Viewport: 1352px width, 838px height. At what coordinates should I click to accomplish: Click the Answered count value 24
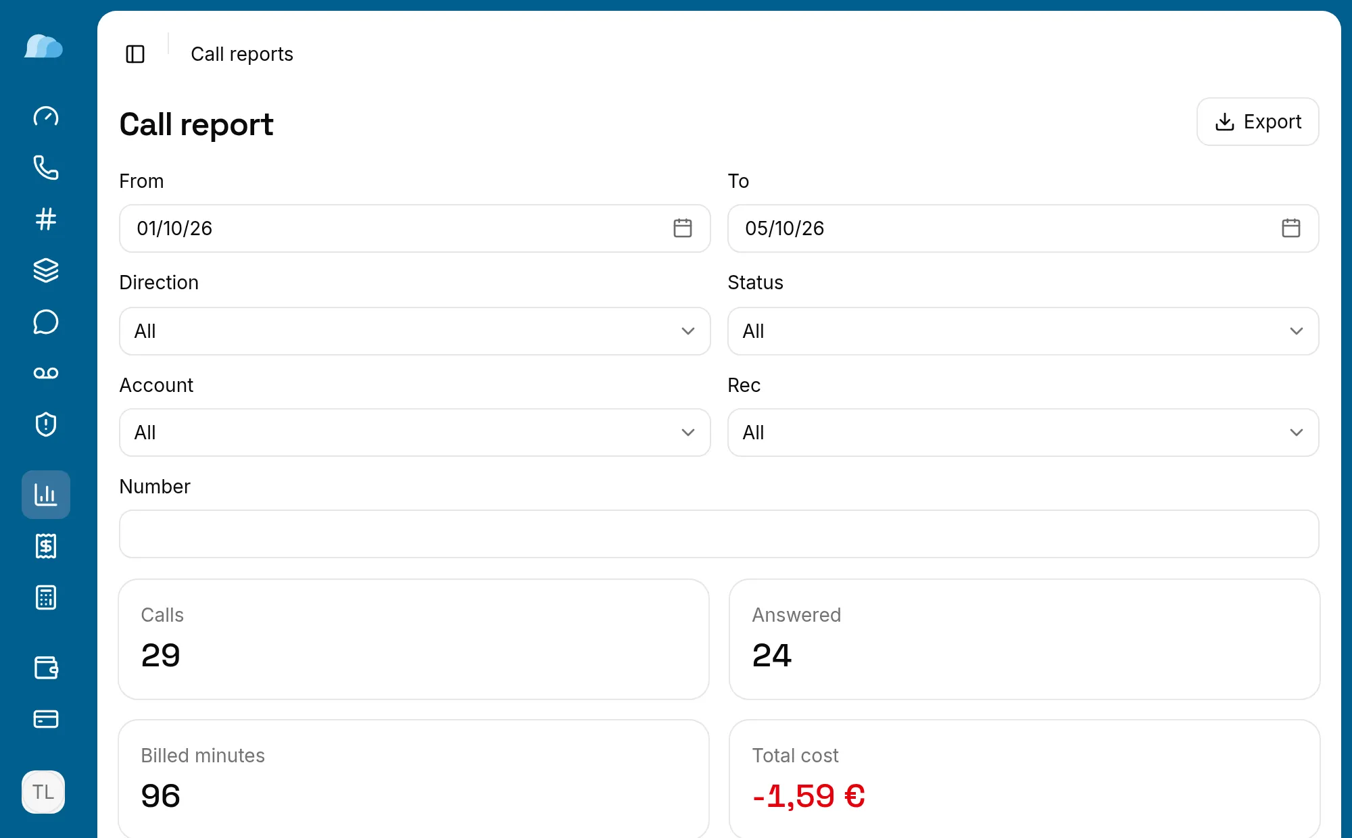pyautogui.click(x=772, y=656)
